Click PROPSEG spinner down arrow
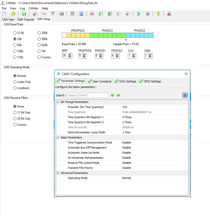This screenshot has width=210, height=216. [x=84, y=57]
